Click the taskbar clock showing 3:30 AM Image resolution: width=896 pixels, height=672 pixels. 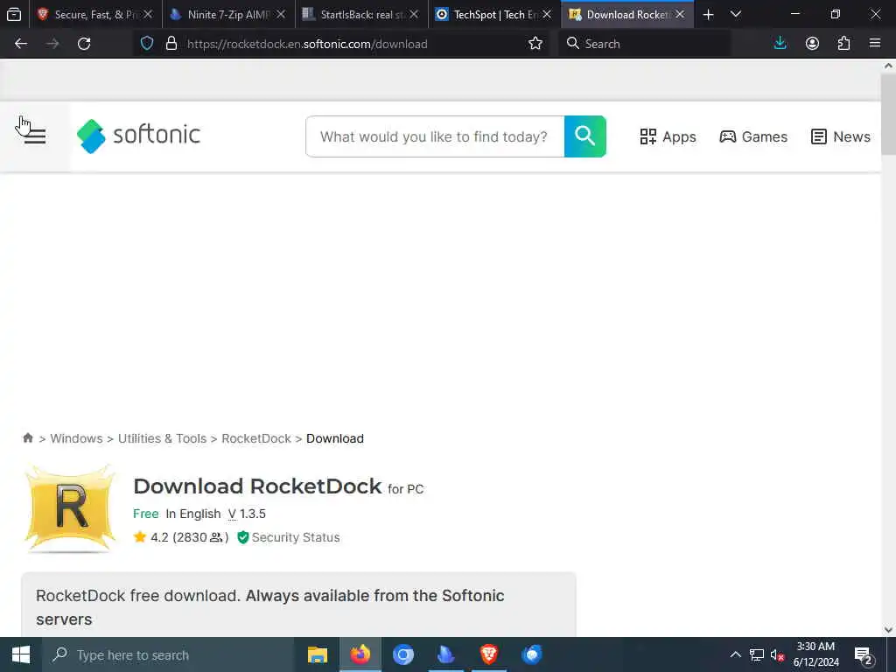816,654
